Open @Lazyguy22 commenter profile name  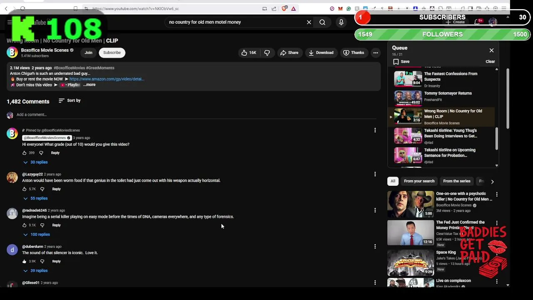click(x=32, y=174)
